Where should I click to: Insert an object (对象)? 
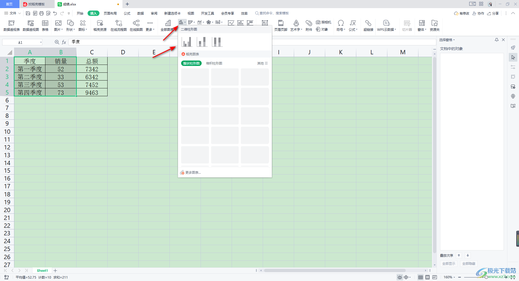(x=322, y=29)
